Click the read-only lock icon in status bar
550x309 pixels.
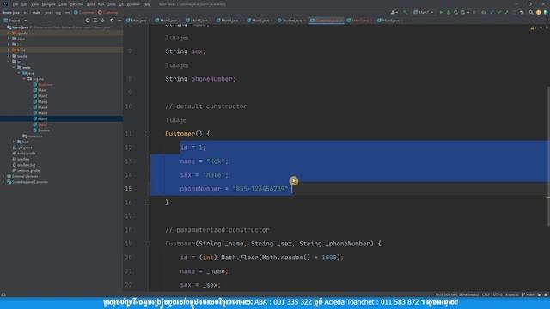pos(539,294)
